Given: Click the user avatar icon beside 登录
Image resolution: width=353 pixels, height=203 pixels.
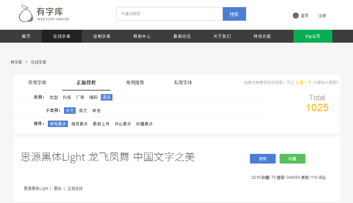Looking at the screenshot, I should 295,16.
